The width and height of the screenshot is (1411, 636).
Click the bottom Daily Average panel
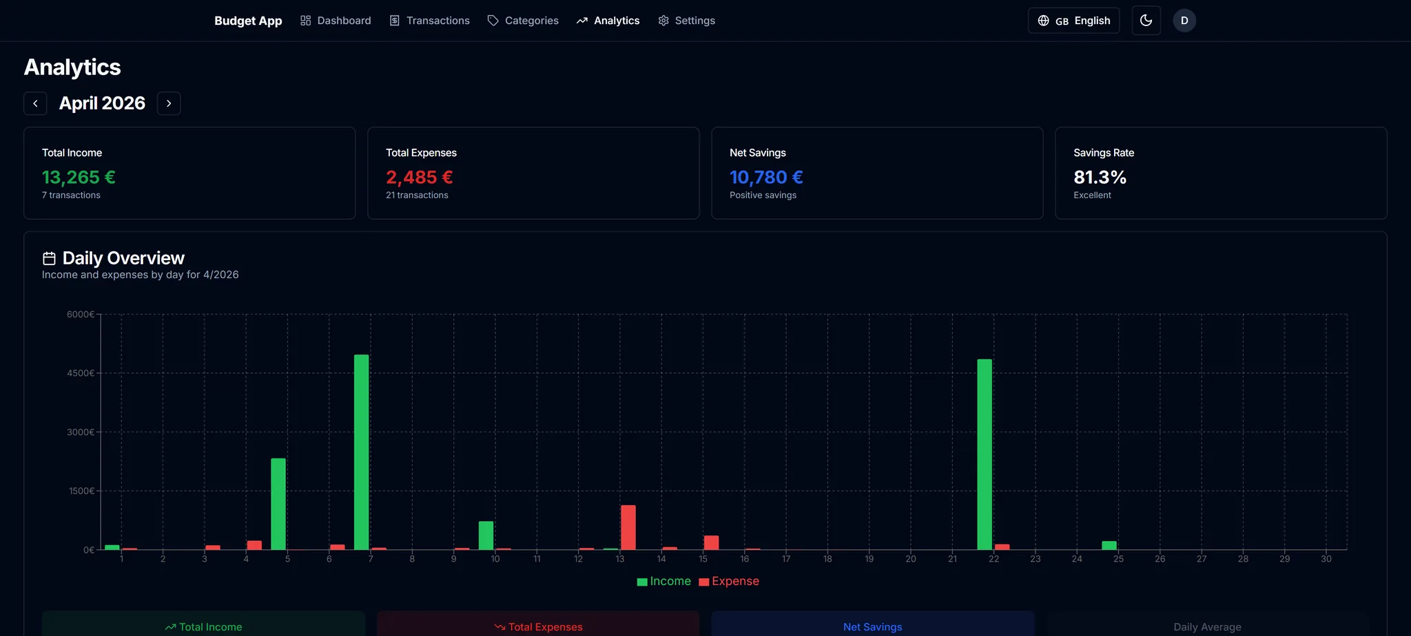click(1208, 624)
